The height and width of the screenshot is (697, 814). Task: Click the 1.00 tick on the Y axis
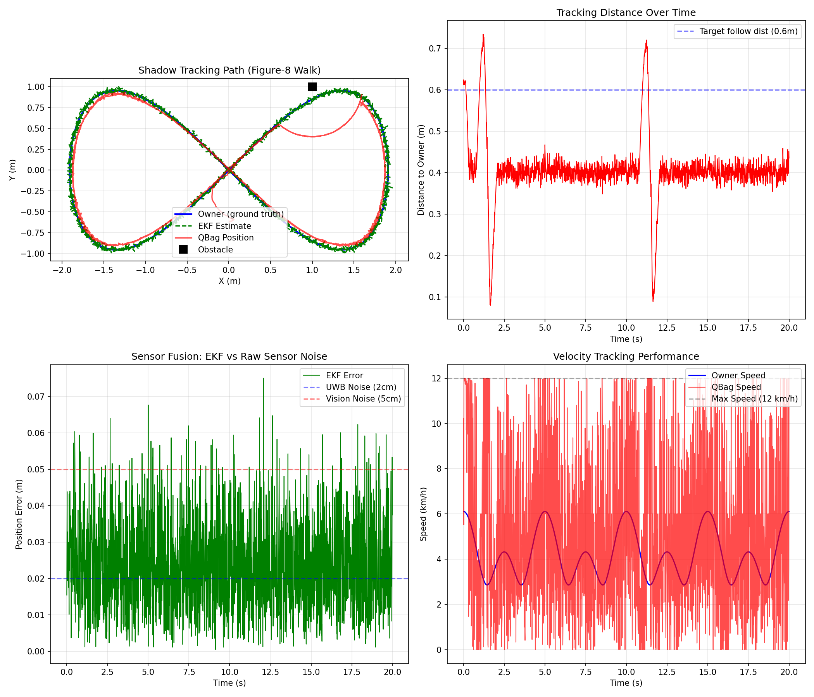(x=36, y=87)
